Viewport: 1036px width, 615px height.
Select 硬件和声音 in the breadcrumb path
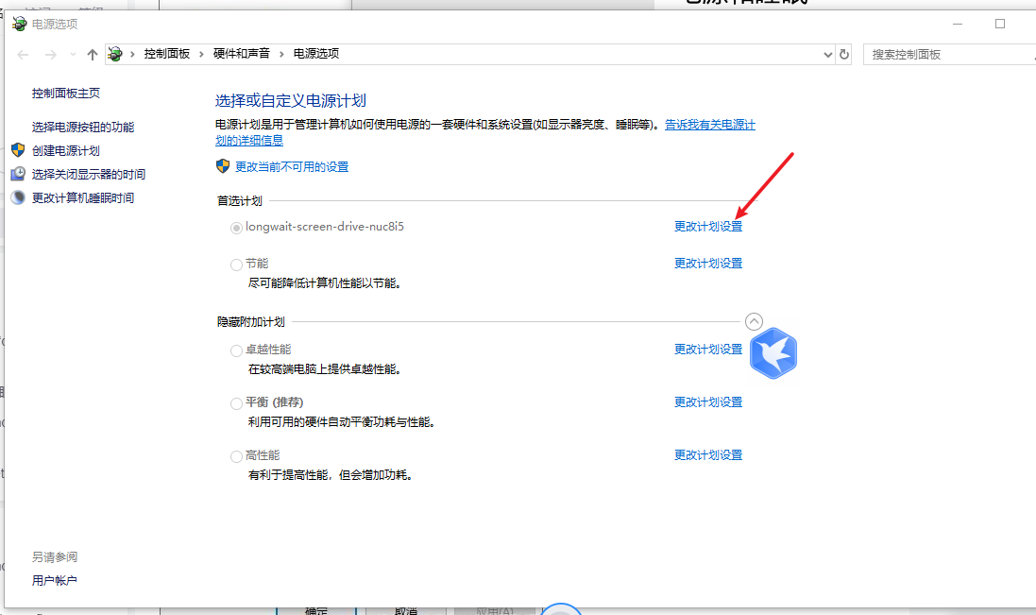[x=242, y=54]
